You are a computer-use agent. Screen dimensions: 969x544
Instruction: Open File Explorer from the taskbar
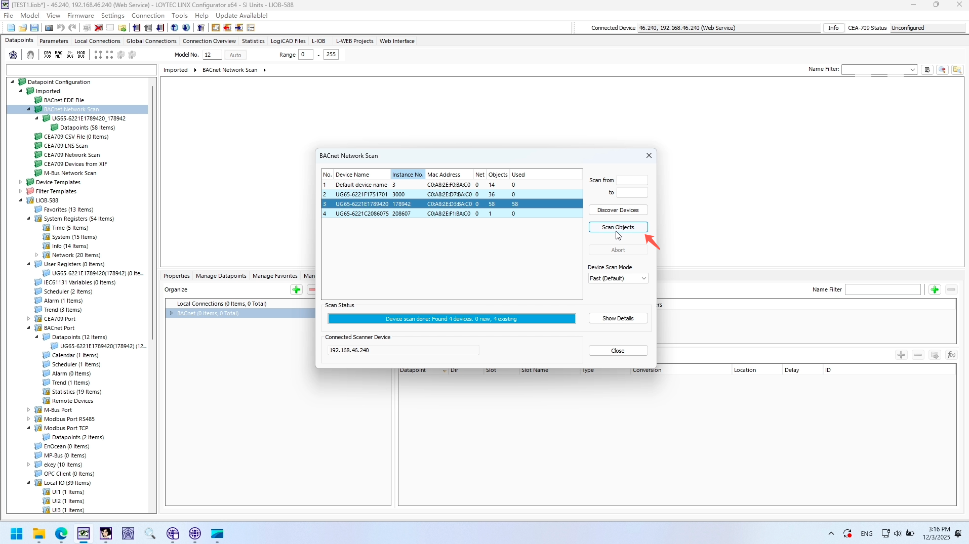39,533
